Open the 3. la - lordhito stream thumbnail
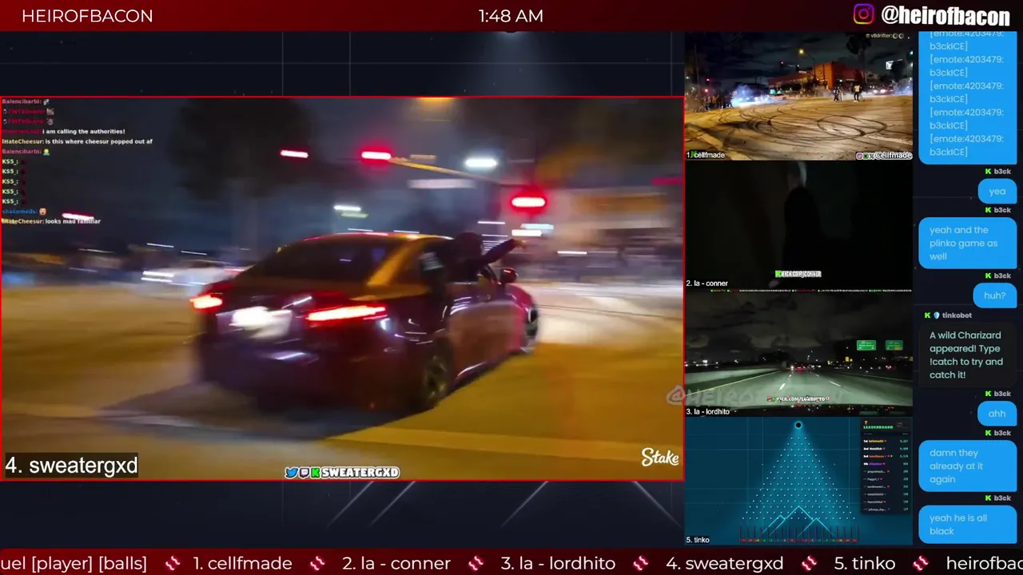The height and width of the screenshot is (575, 1023). (x=798, y=353)
